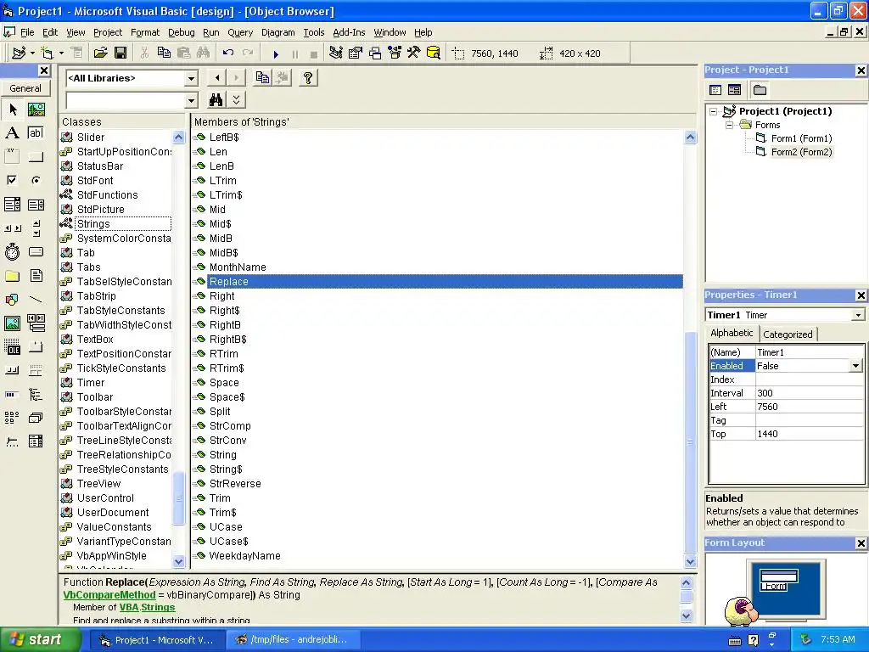Viewport: 869px width, 652px height.
Task: Open the Form Layout Window toolbar icon
Action: 375,53
